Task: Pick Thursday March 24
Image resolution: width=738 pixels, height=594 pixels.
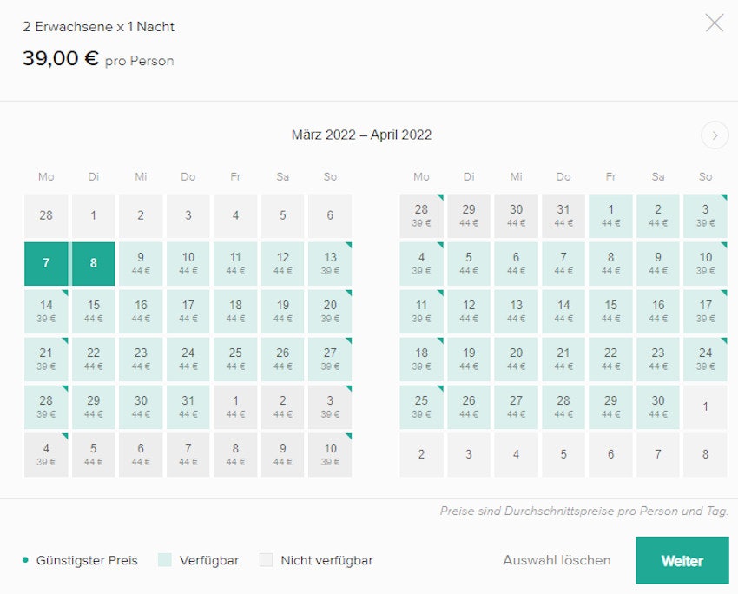Action: (x=188, y=360)
